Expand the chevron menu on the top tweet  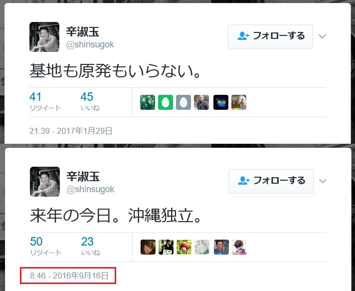[322, 36]
